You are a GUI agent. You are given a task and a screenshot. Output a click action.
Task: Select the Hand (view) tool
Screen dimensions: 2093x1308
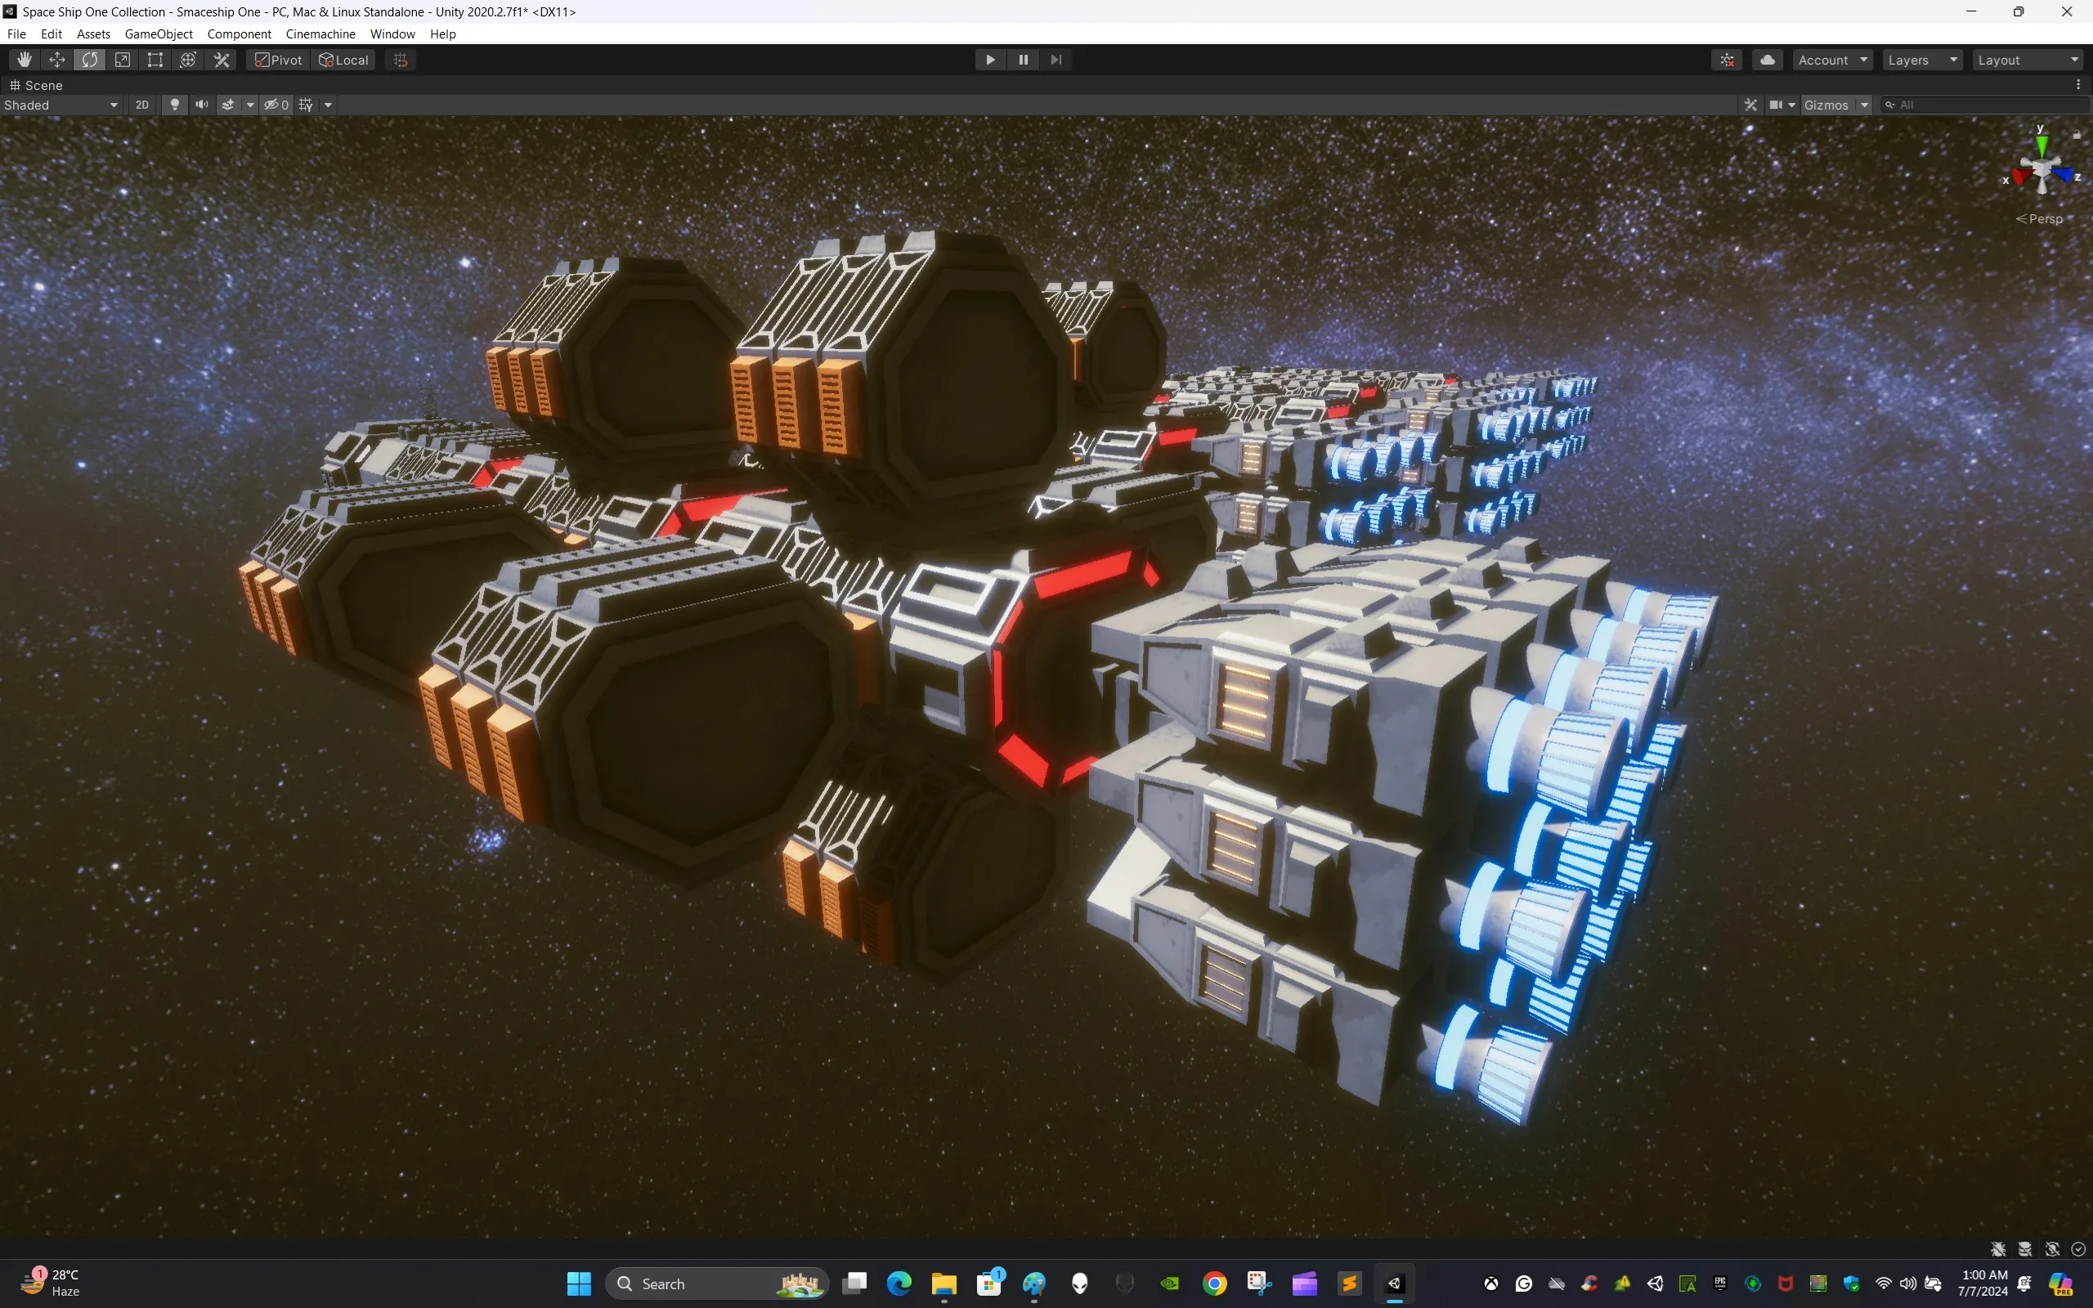24,59
